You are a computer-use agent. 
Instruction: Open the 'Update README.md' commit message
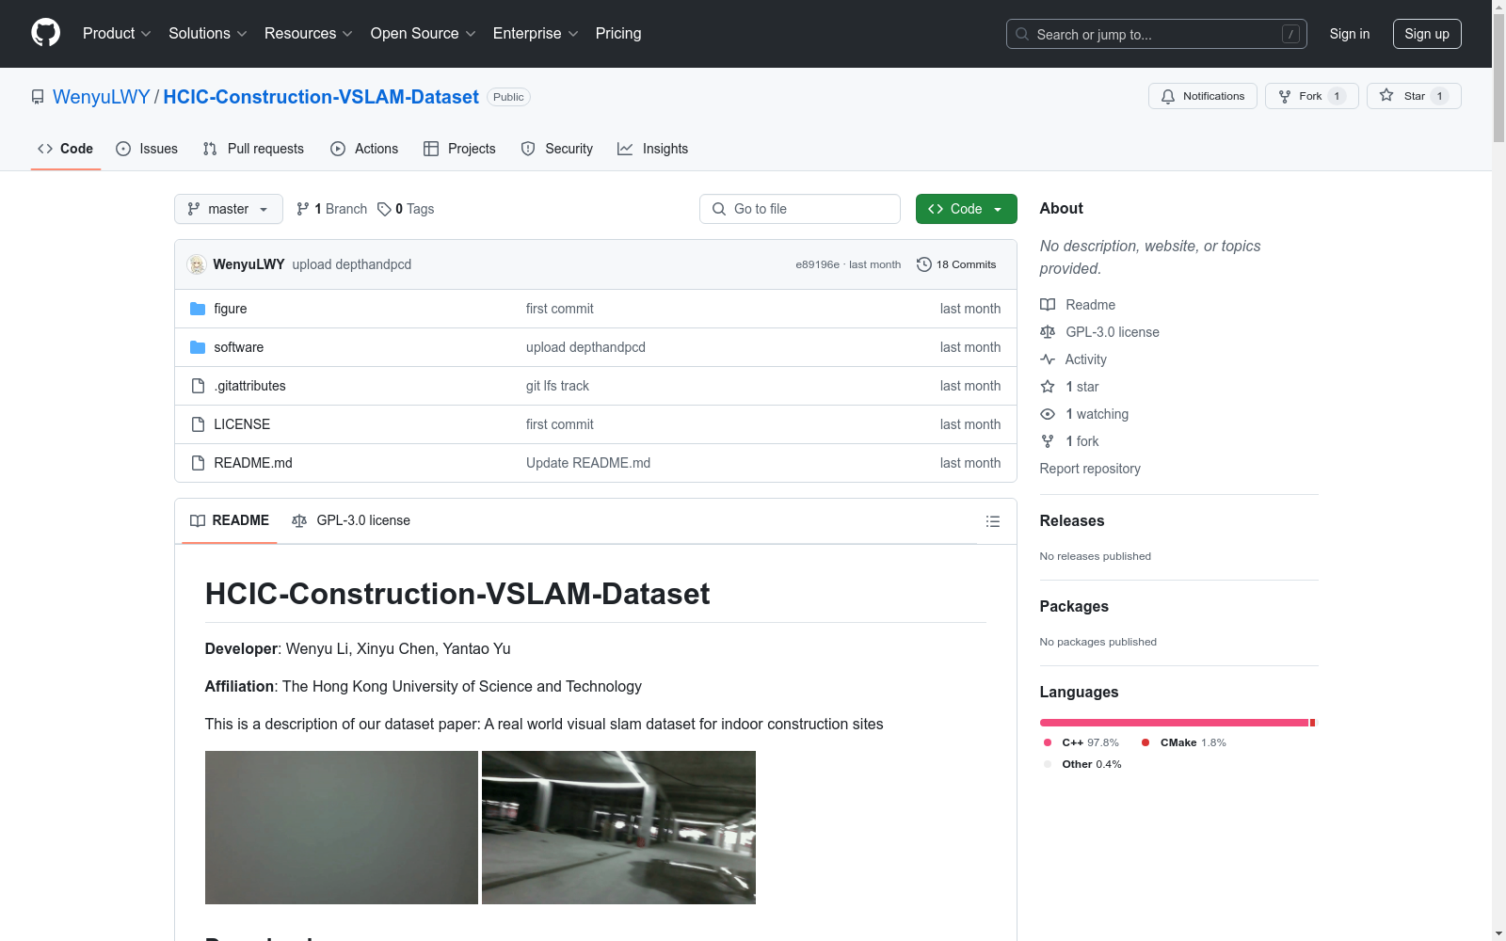[588, 463]
